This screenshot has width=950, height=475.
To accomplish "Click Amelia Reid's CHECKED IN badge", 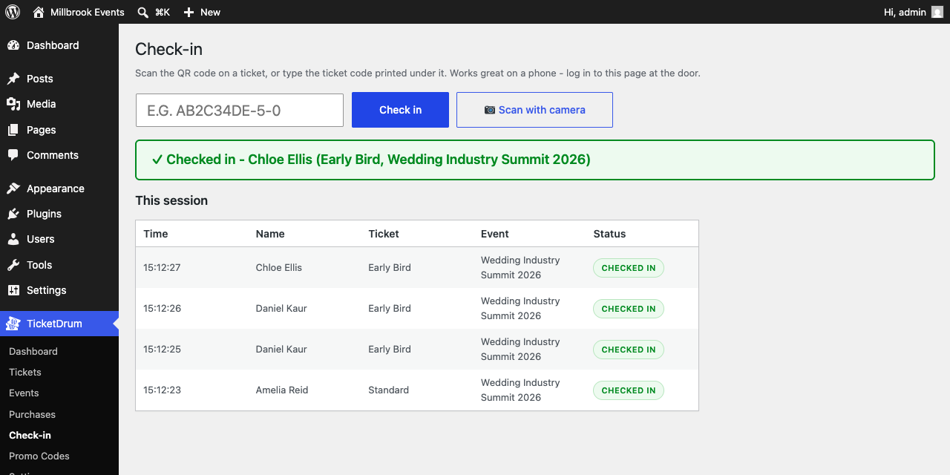I will coord(629,390).
